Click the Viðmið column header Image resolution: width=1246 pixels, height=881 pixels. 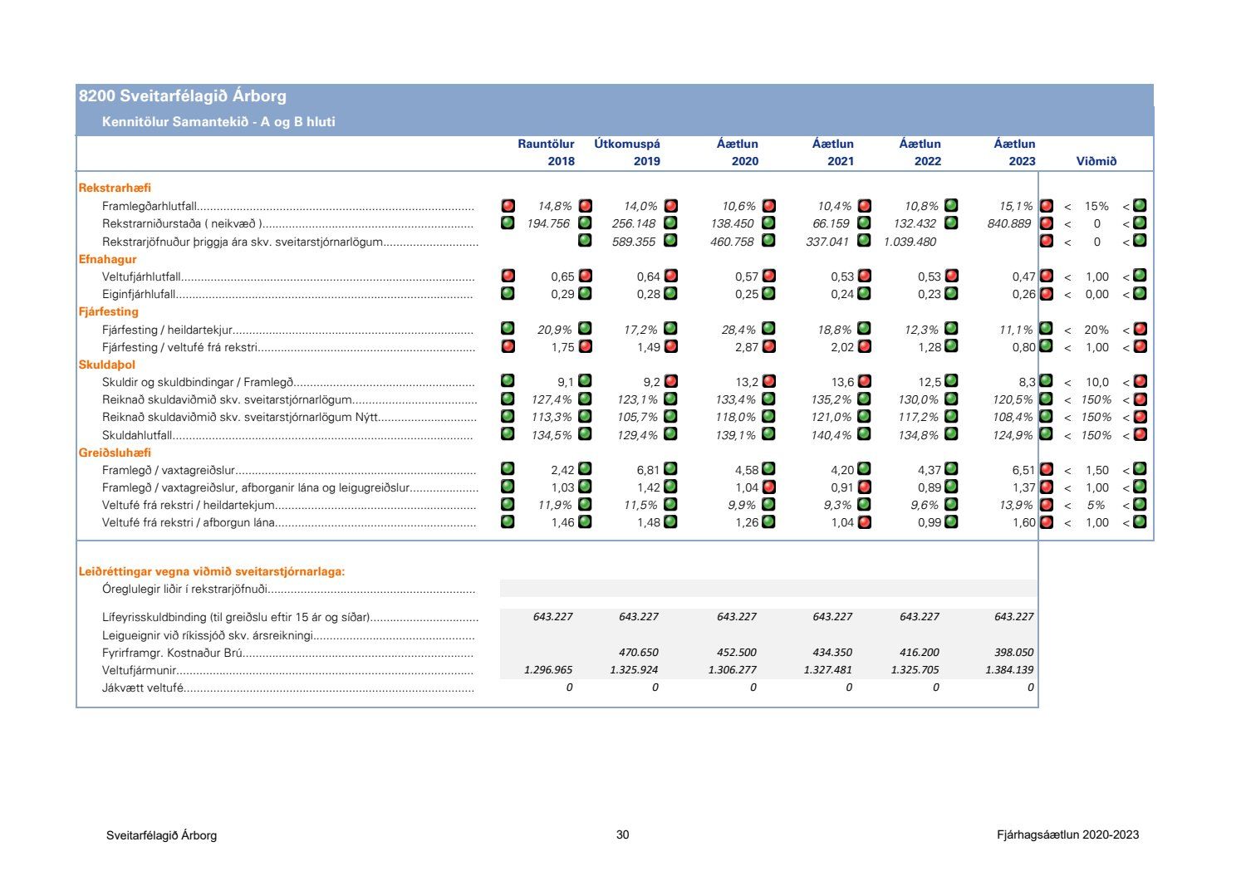coord(1096,161)
